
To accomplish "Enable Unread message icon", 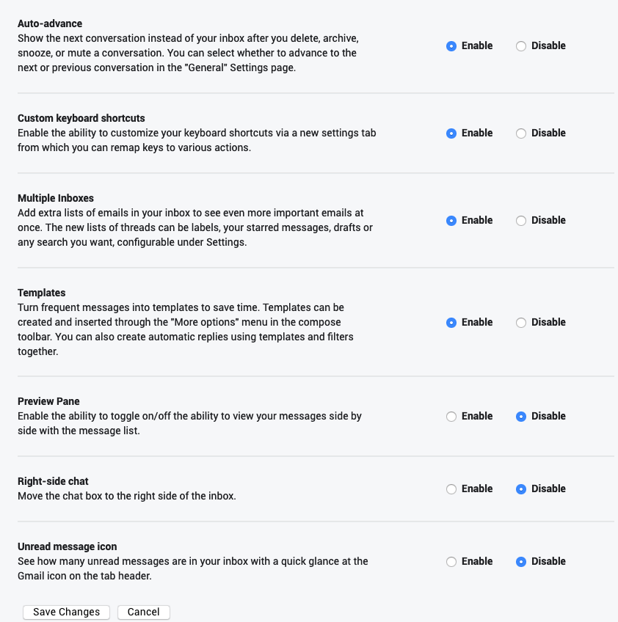I will coord(451,562).
